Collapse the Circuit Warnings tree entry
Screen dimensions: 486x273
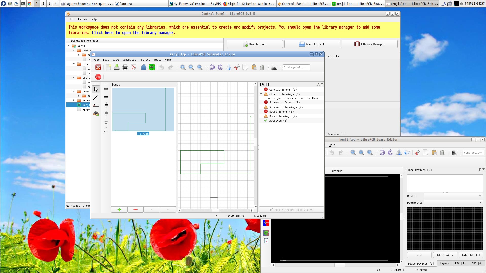pos(261,94)
